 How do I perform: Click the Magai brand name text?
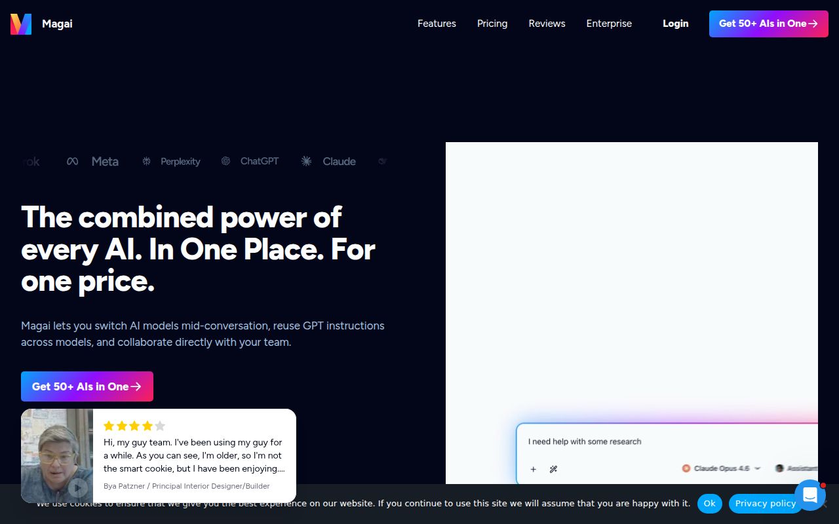pyautogui.click(x=57, y=24)
